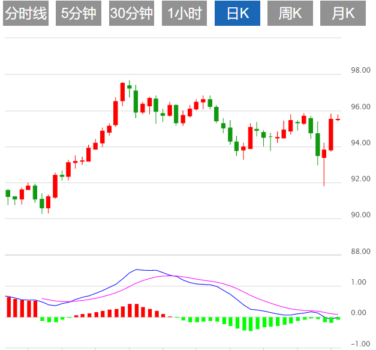The height and width of the screenshot is (350, 376).
Task: Click the 88.00 price axis label
Action: pos(360,252)
